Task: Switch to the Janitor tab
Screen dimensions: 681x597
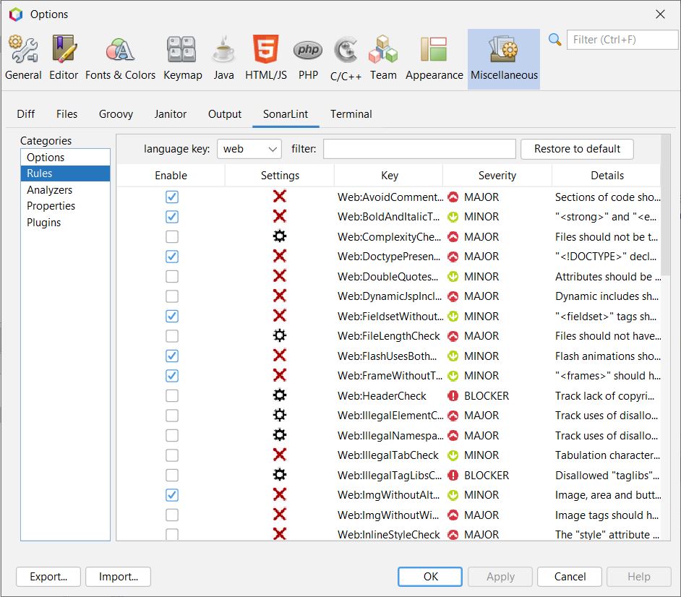Action: [171, 113]
